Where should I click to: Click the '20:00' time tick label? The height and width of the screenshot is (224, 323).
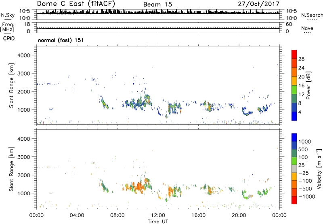[x=239, y=216]
